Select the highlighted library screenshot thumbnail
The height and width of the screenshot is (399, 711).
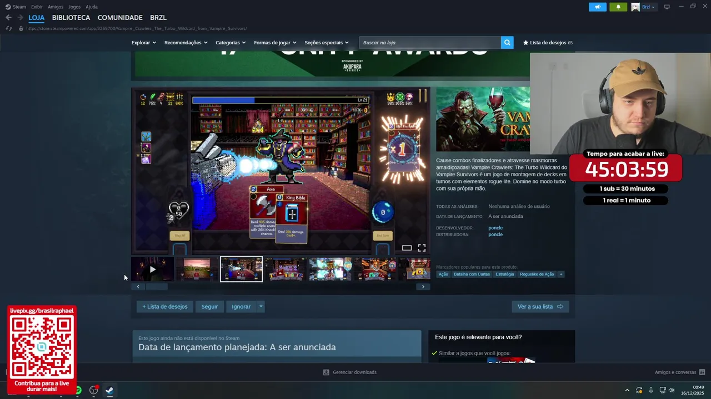(242, 269)
